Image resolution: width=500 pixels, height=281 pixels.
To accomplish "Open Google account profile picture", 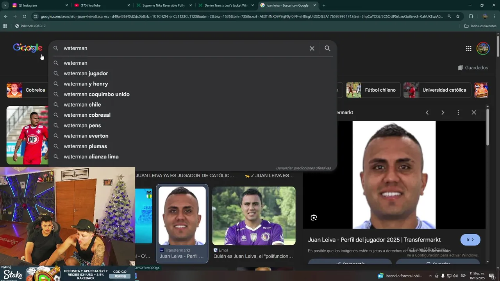I will click(483, 48).
